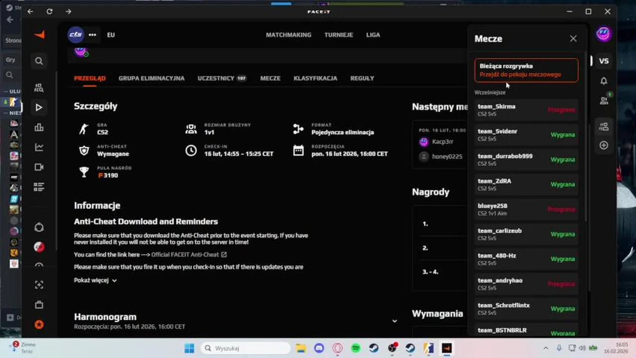Open File Explorer from the taskbar
Screen dimensions: 636x358
300,348
